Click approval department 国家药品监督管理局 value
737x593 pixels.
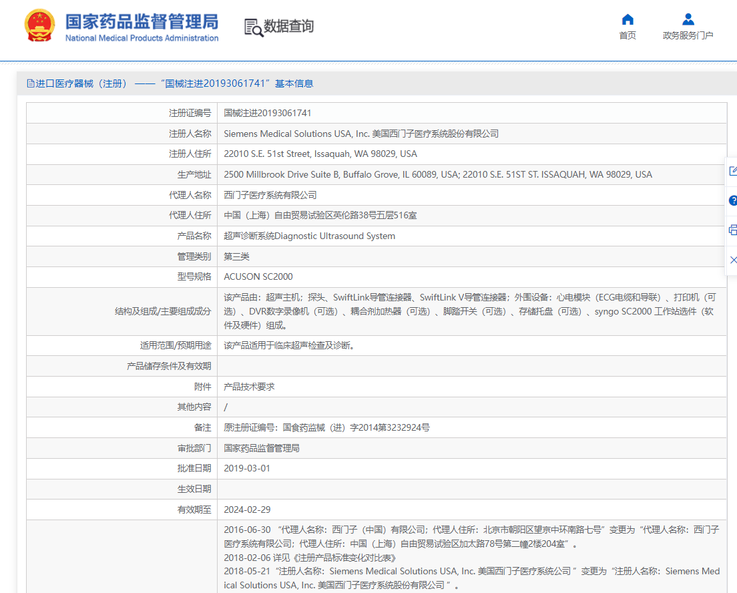coord(261,448)
